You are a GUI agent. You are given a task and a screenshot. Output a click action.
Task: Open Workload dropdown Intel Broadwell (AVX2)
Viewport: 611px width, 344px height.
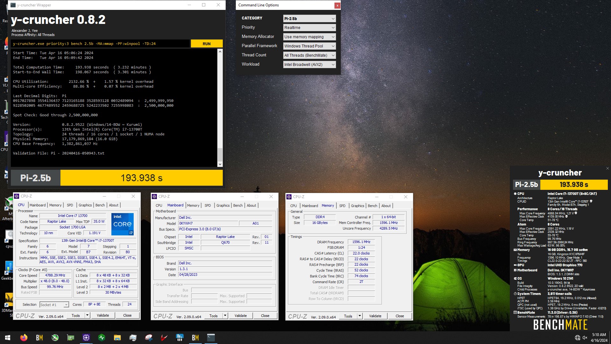(x=309, y=65)
